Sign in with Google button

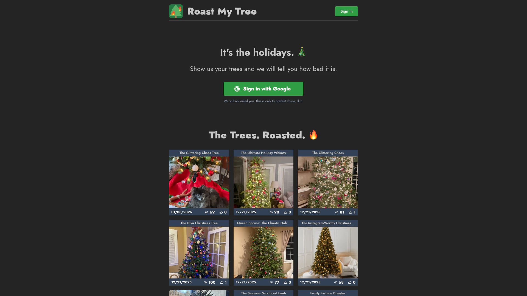click(263, 89)
